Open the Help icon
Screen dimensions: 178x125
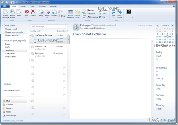[x=174, y=6]
